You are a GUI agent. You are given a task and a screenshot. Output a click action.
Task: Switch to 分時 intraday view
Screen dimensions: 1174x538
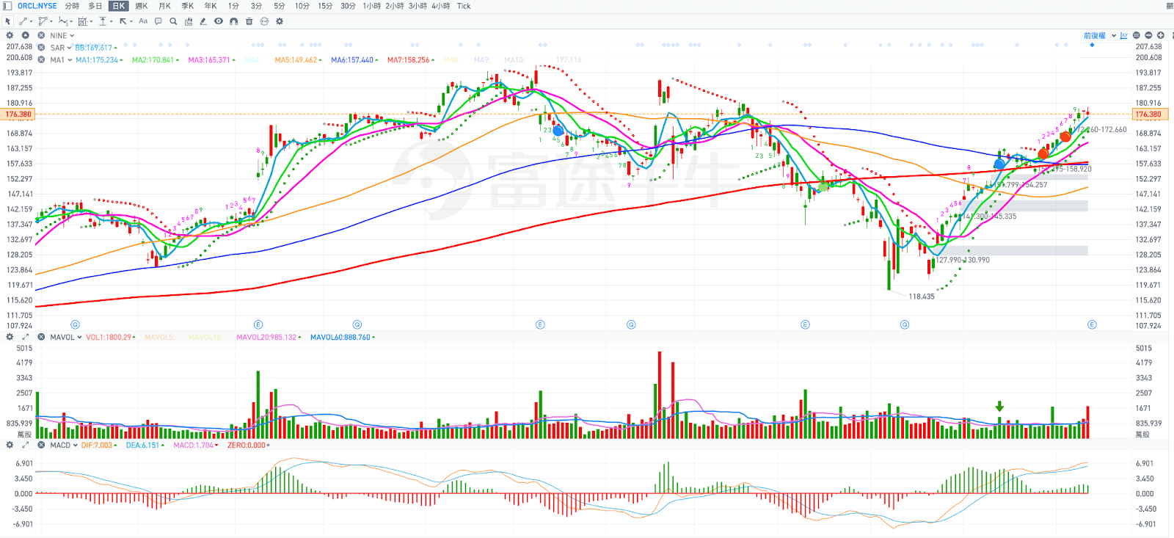[72, 6]
